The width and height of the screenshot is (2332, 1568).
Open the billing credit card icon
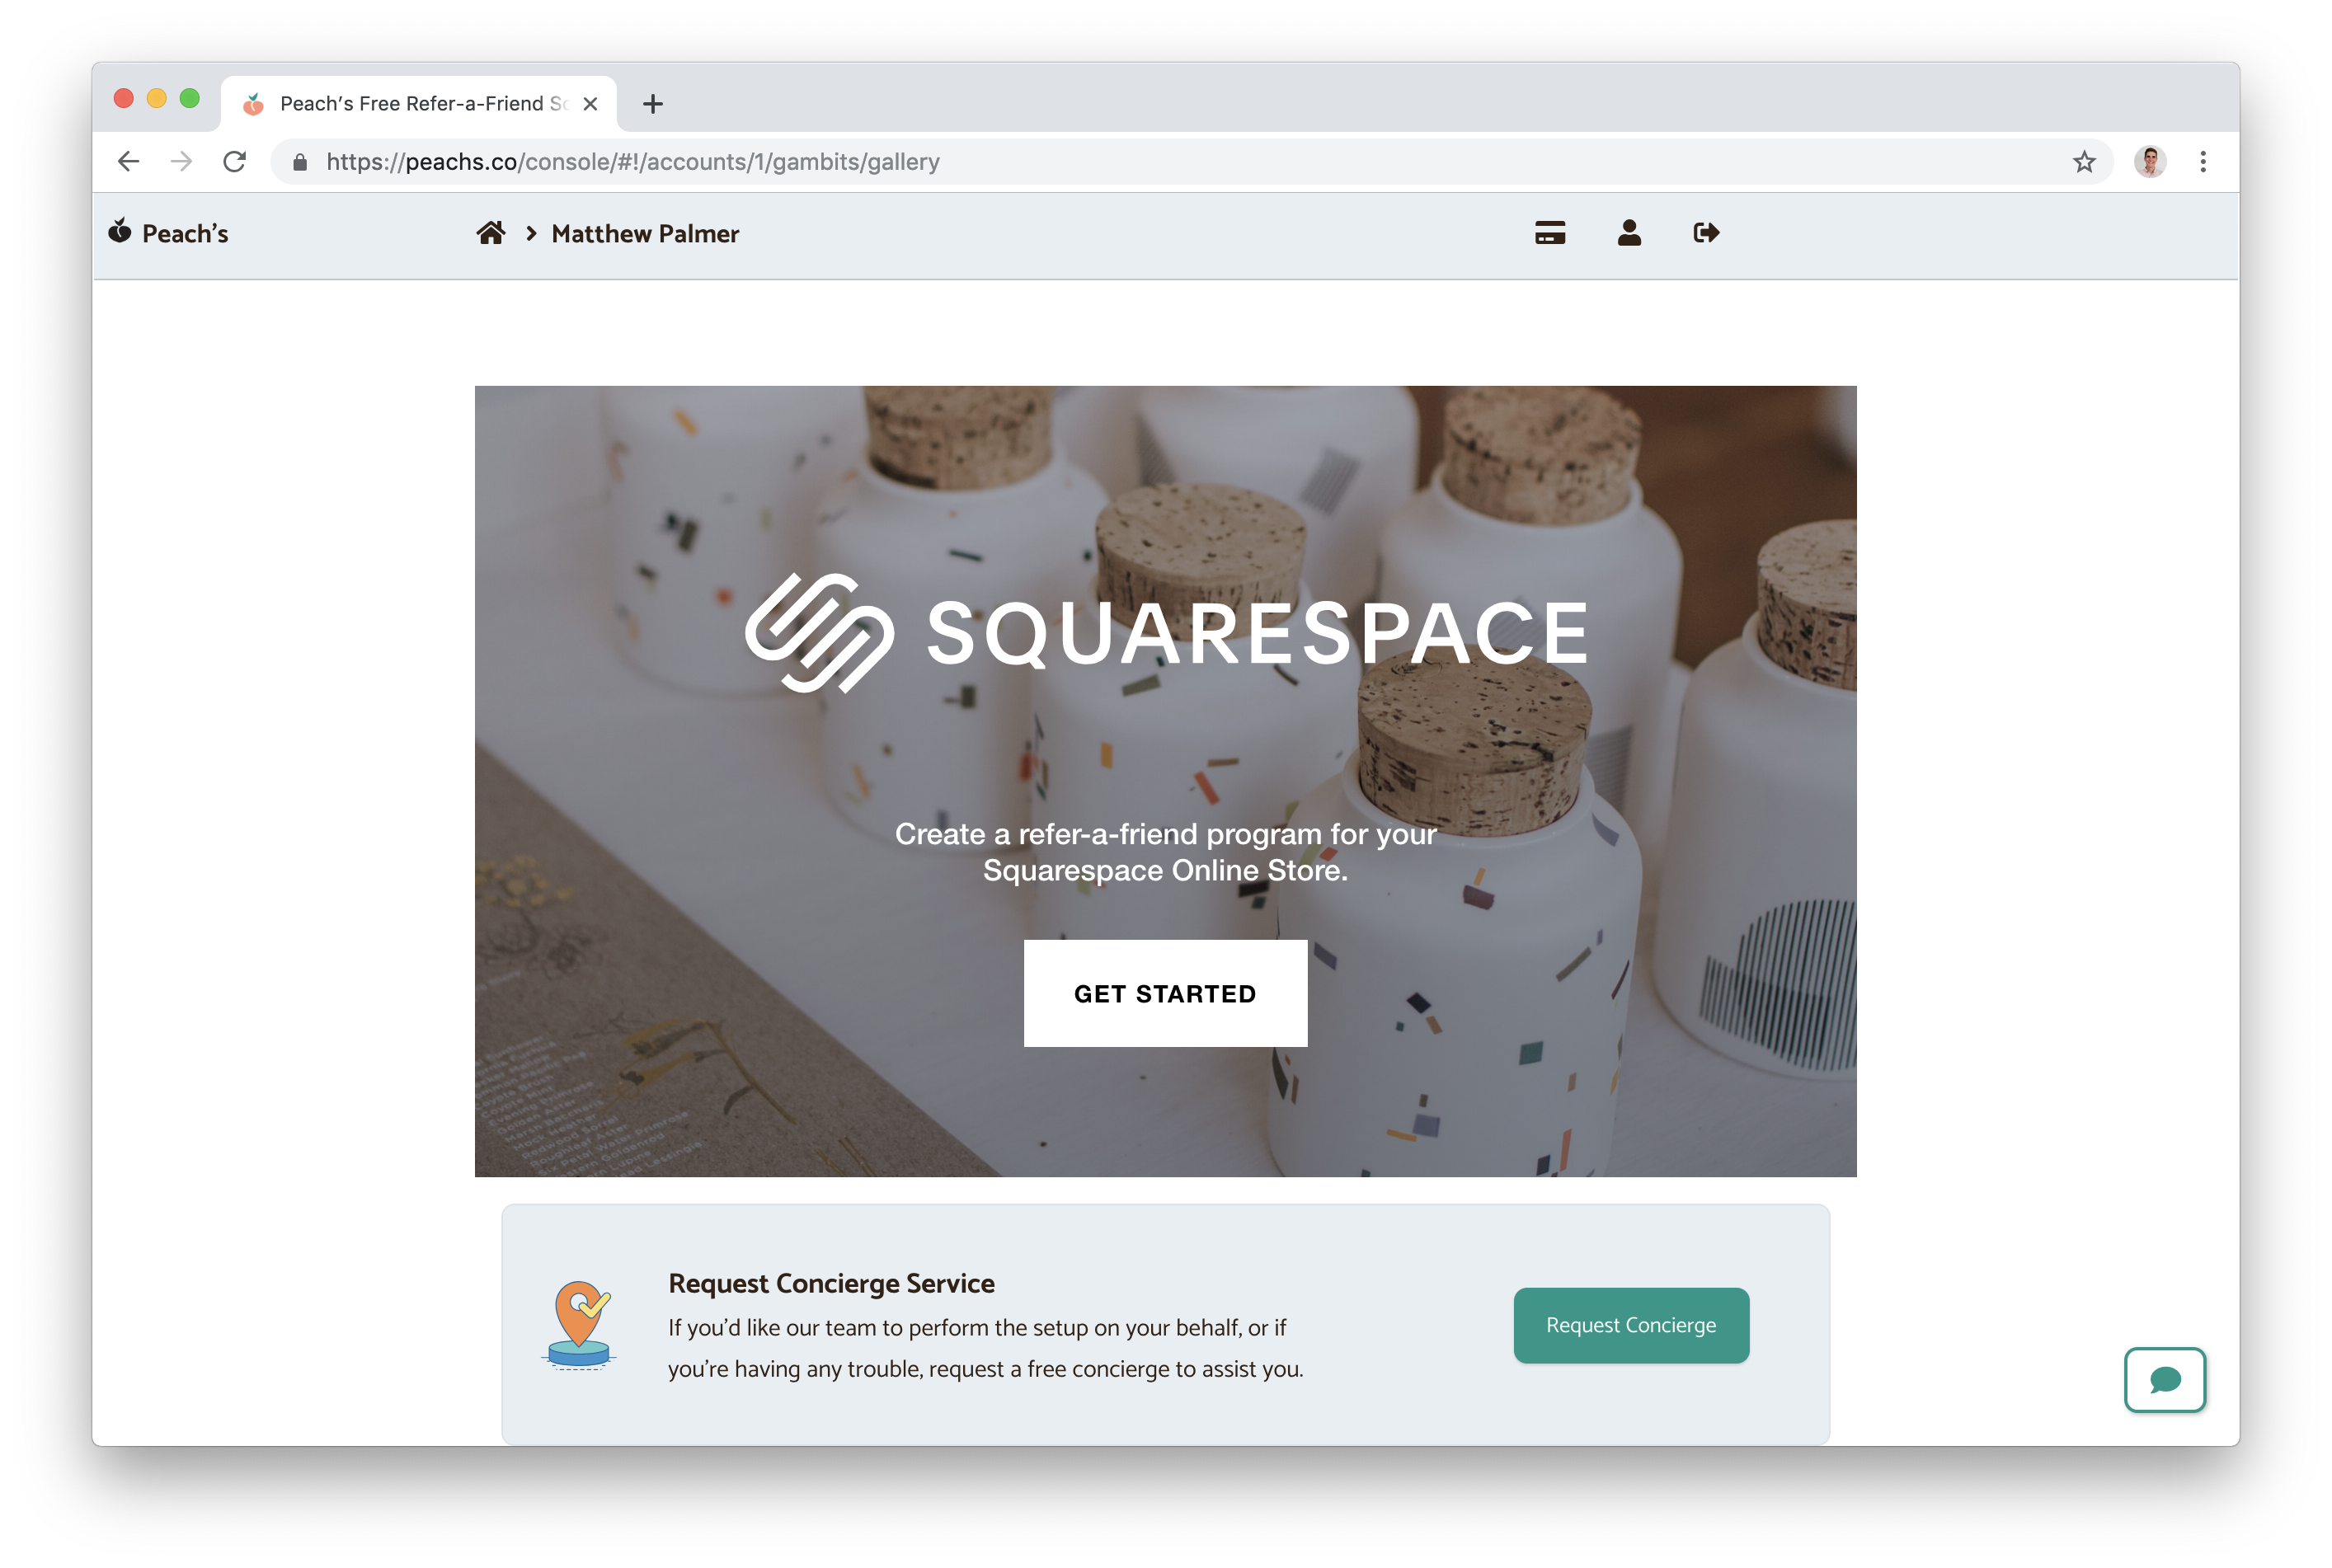(x=1549, y=233)
